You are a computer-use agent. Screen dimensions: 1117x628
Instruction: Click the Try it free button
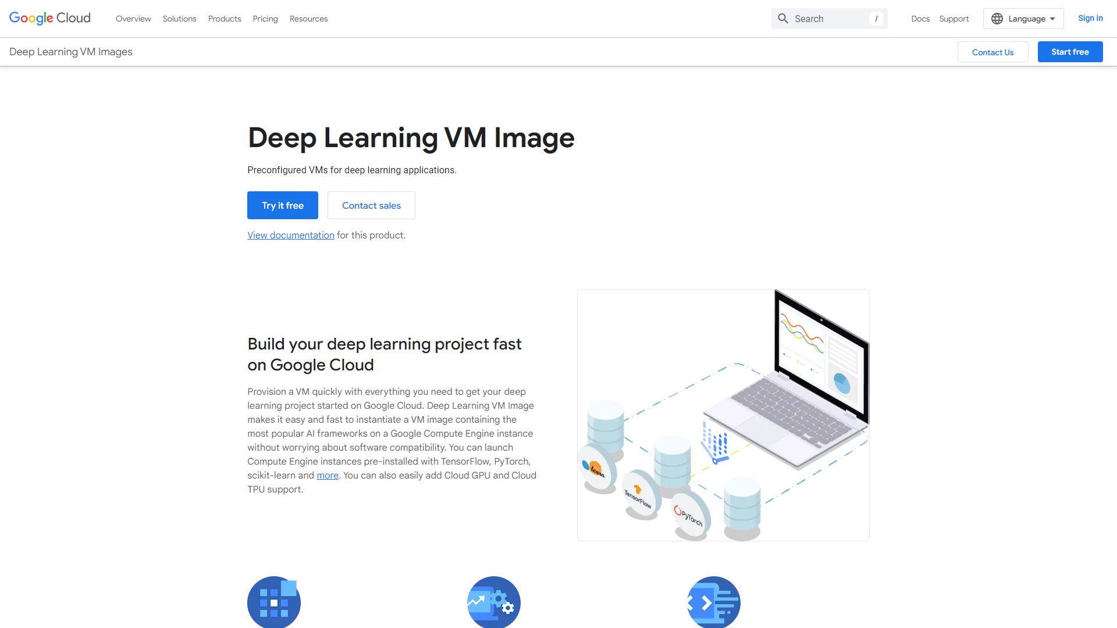tap(282, 205)
